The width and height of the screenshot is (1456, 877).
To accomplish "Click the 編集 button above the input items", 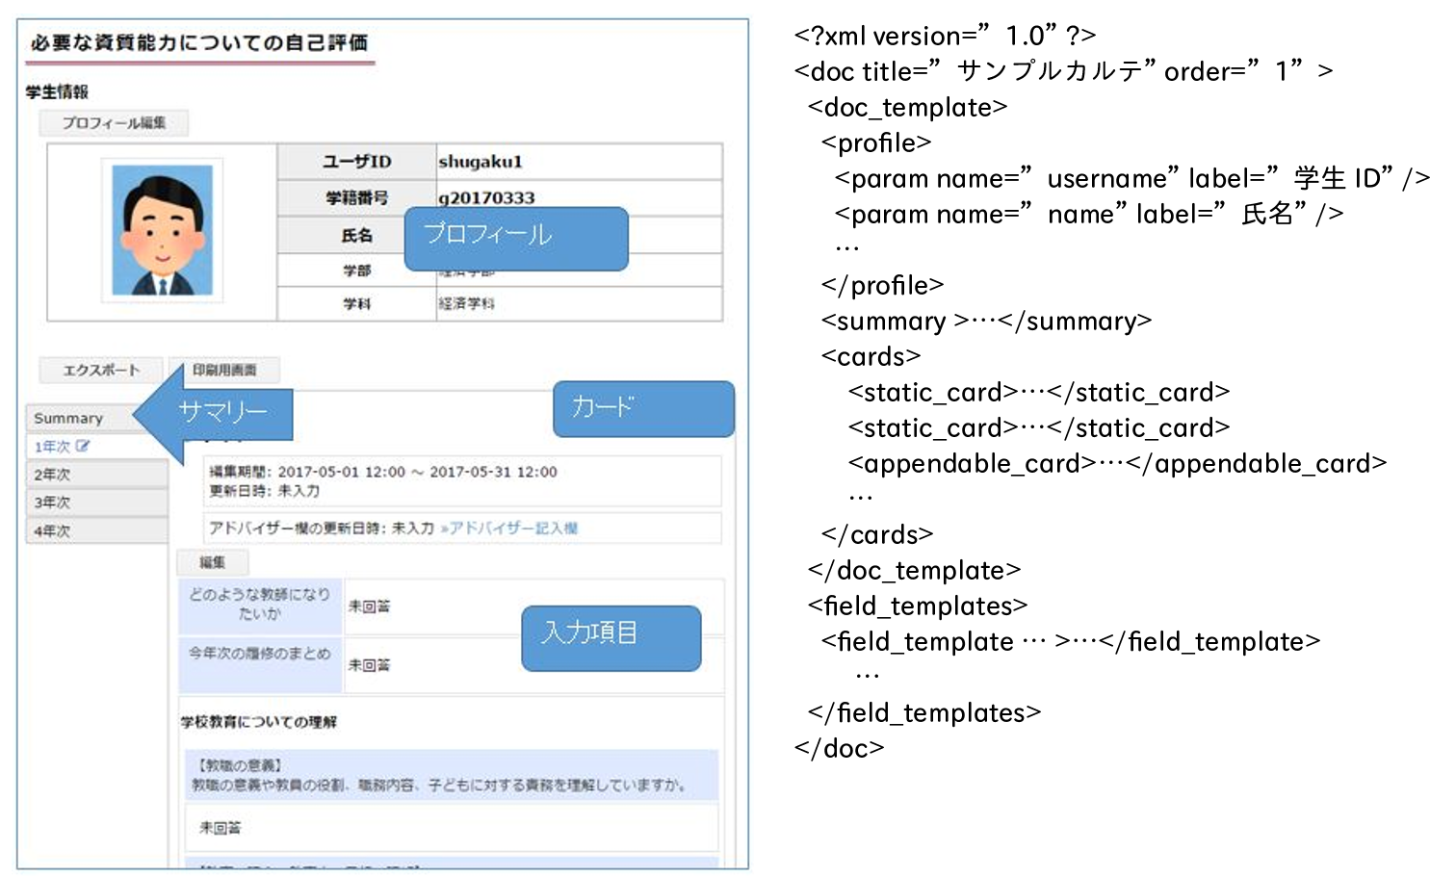I will tap(212, 562).
